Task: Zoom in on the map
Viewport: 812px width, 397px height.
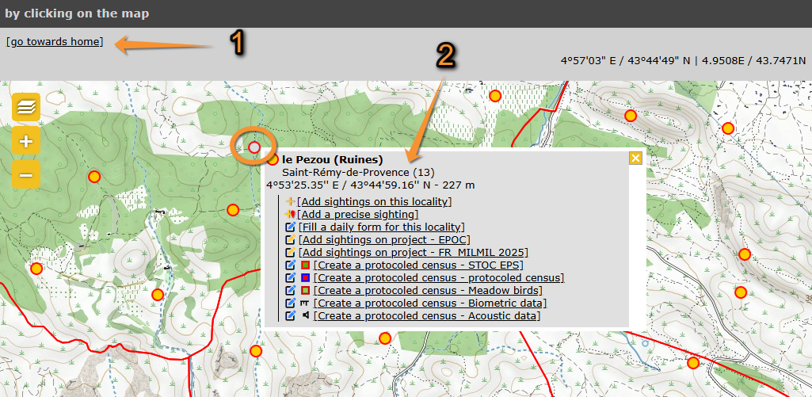Action: coord(26,141)
